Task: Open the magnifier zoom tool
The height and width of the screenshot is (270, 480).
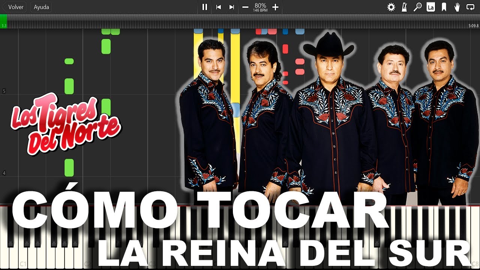Action: (417, 7)
